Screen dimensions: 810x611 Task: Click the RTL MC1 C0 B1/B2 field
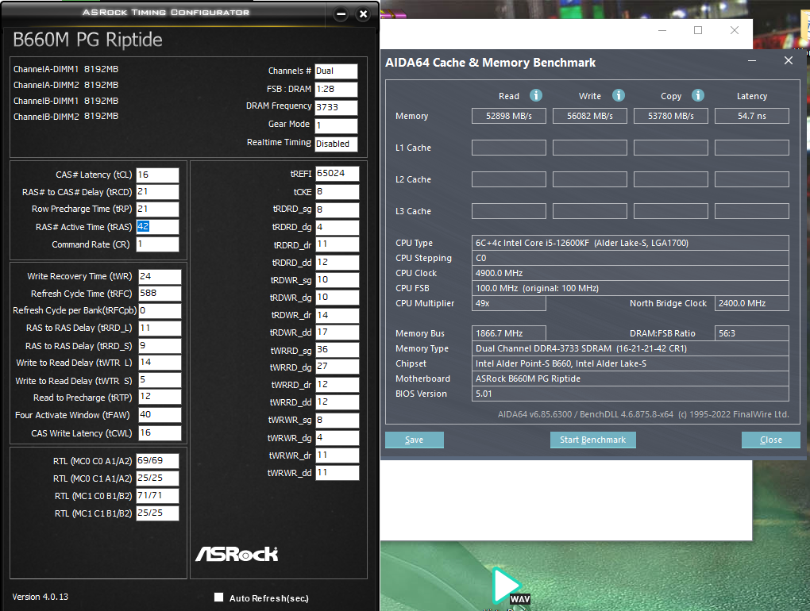pyautogui.click(x=157, y=496)
